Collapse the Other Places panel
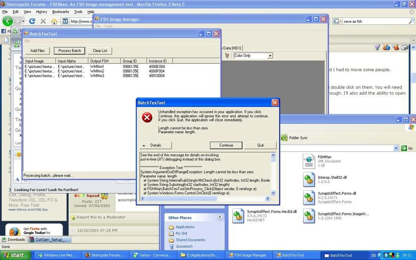Screen dimensions: 416x260 pos(220,217)
